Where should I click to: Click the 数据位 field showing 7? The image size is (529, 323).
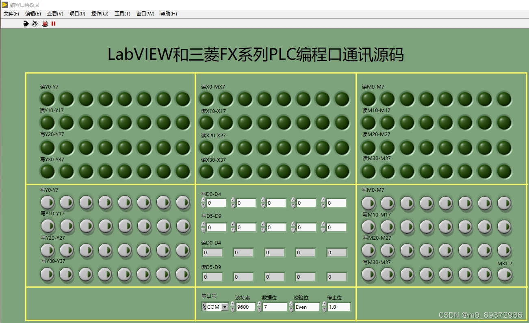click(x=275, y=307)
